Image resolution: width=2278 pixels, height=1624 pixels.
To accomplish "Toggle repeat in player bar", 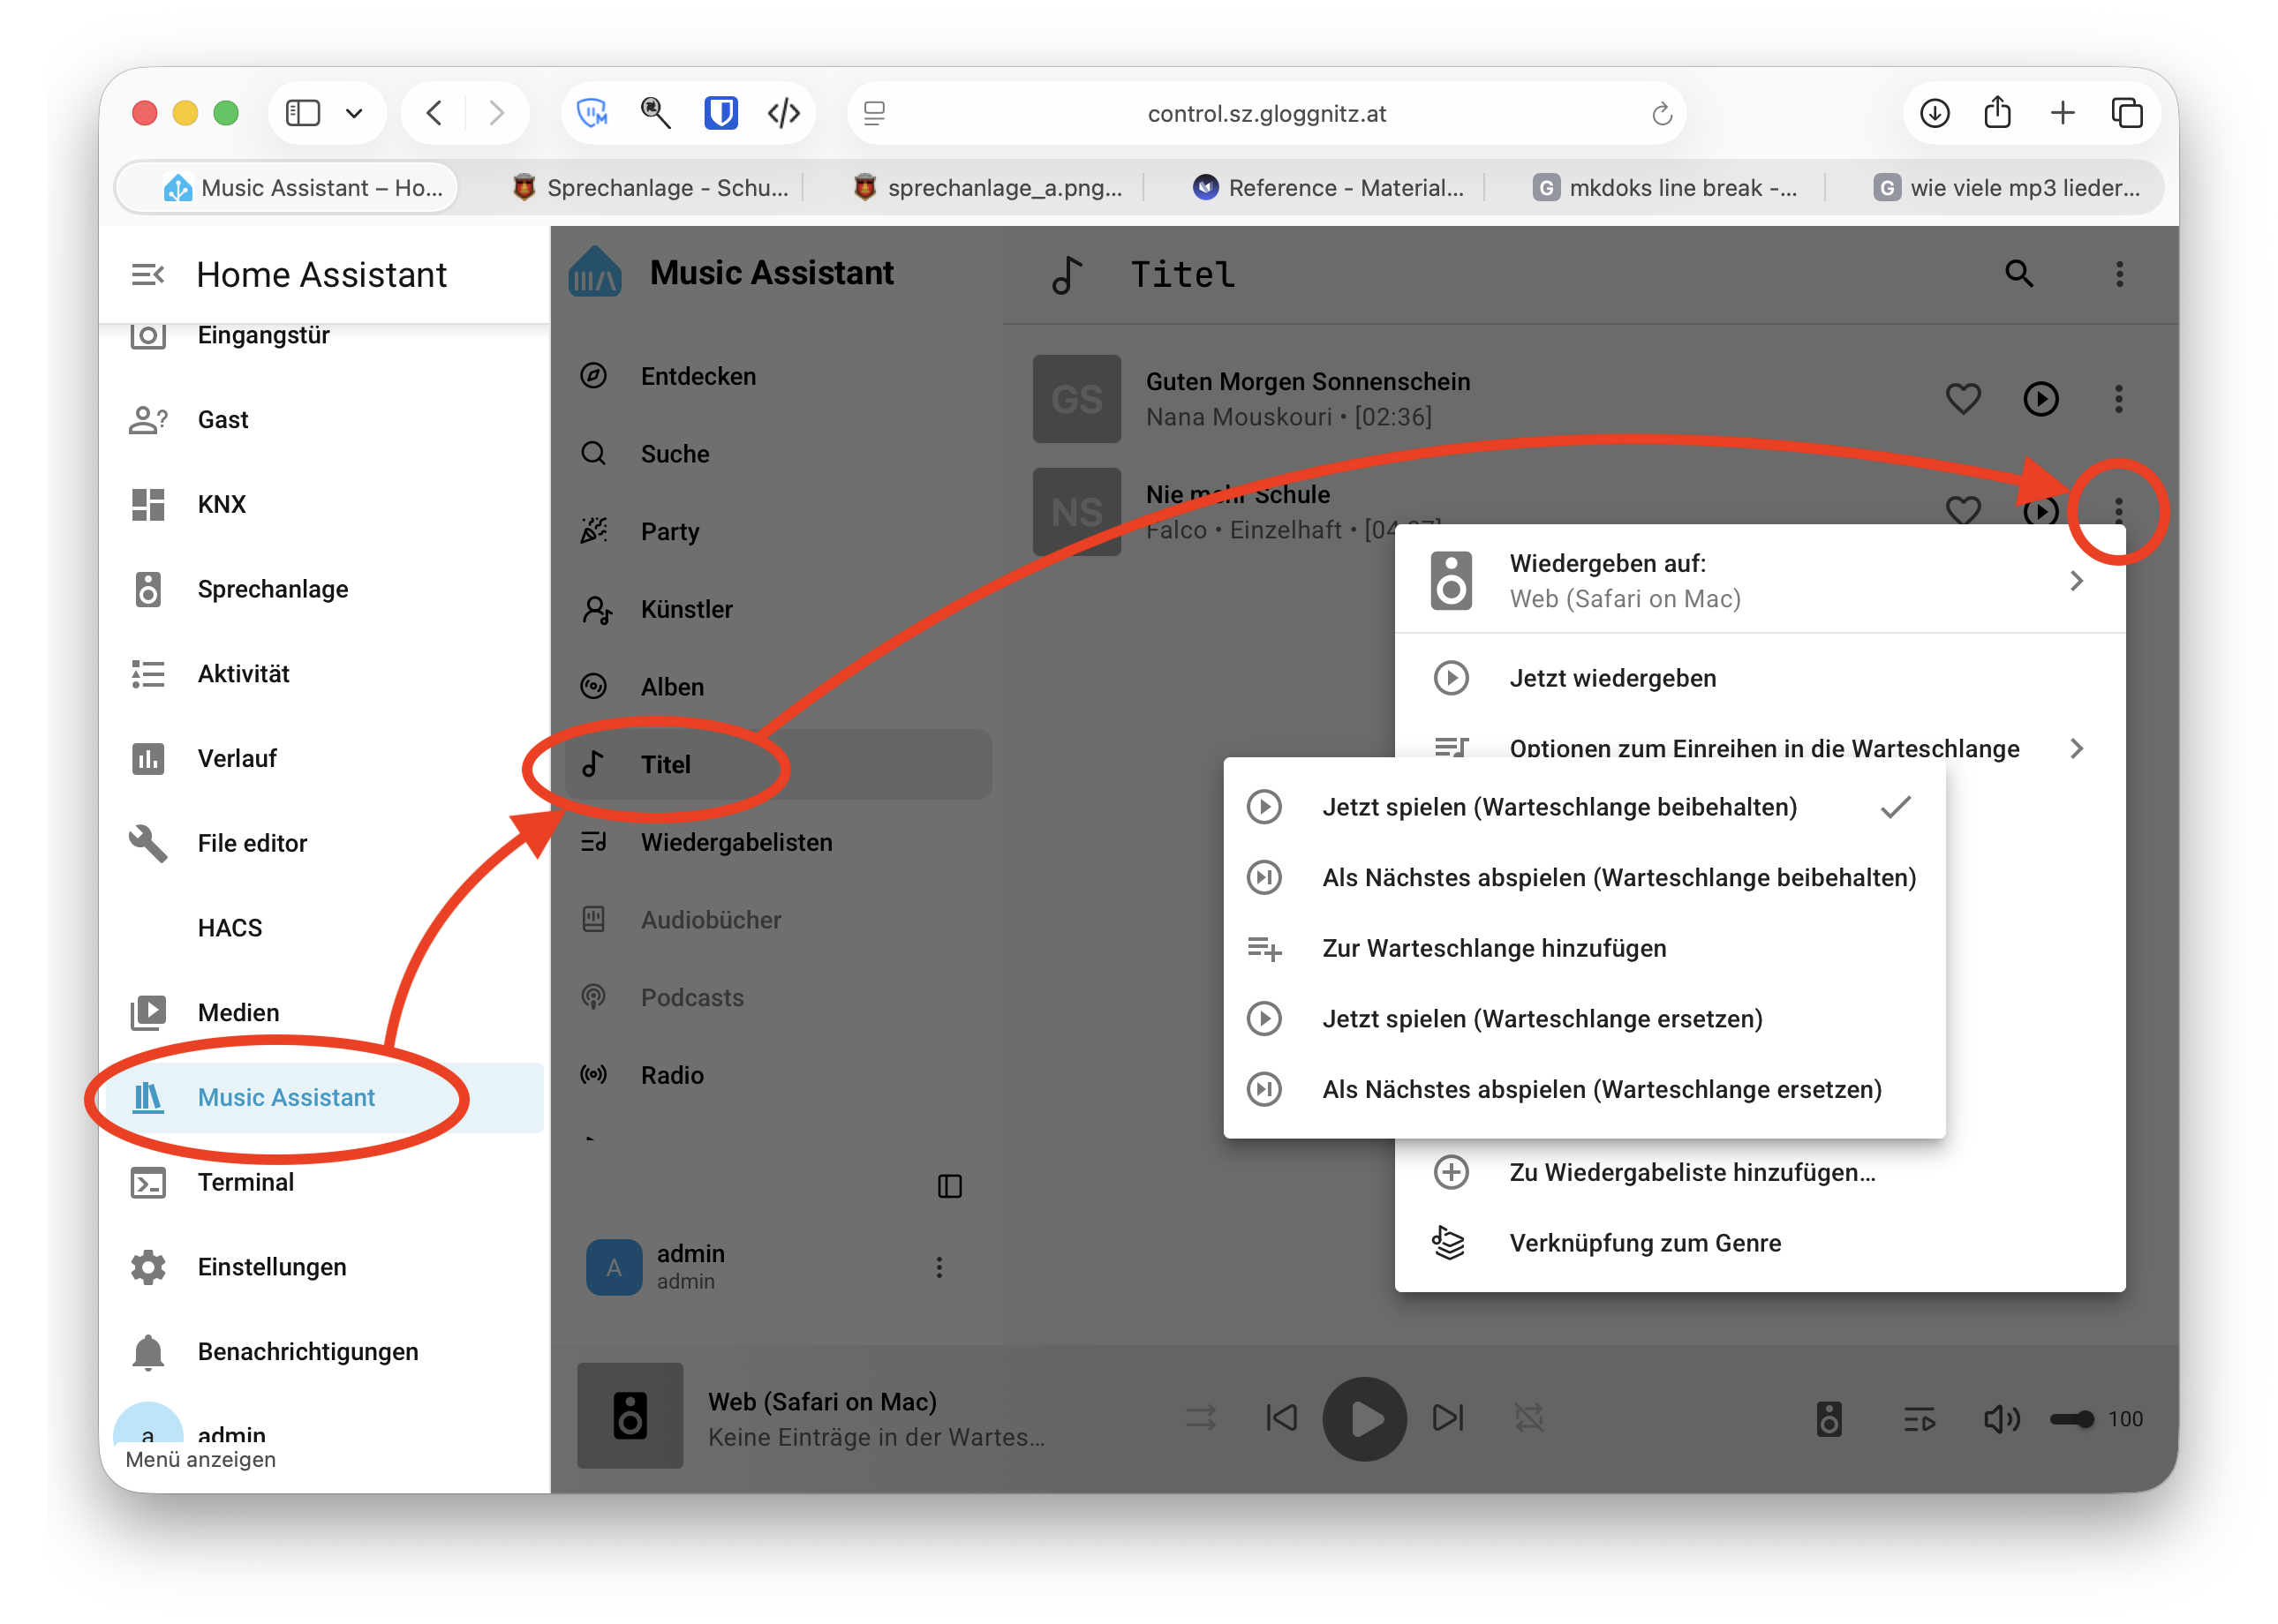I will pos(1527,1418).
